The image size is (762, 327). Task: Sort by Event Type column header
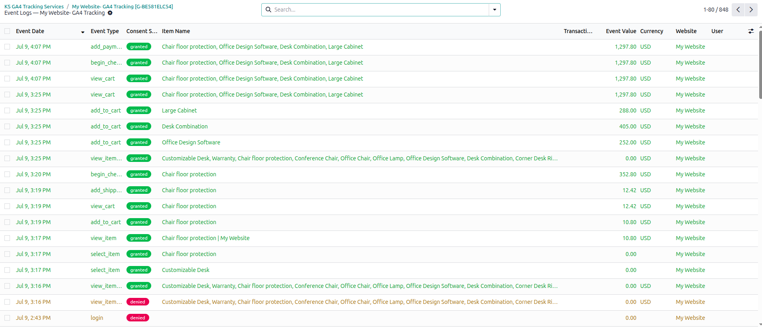pyautogui.click(x=105, y=31)
